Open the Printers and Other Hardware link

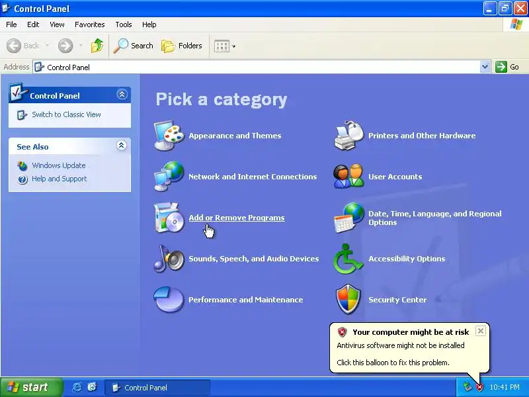click(x=422, y=136)
